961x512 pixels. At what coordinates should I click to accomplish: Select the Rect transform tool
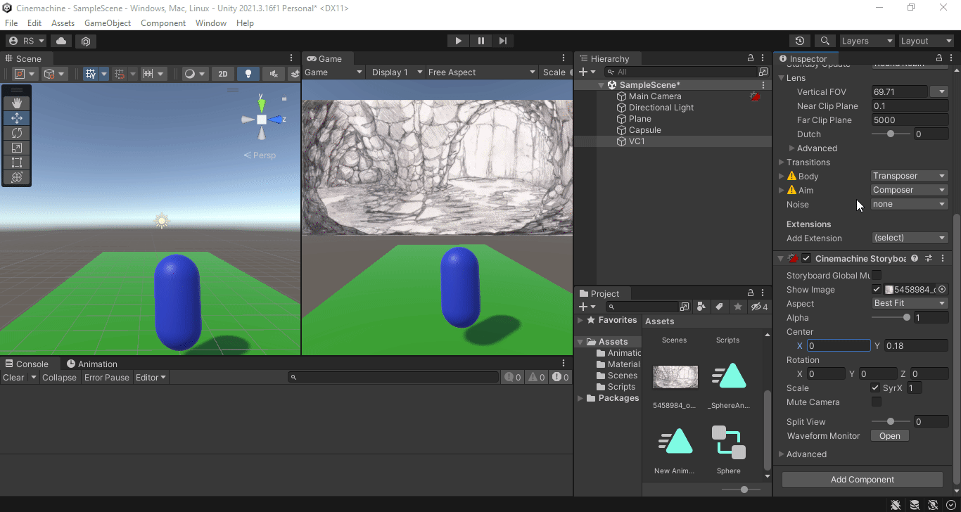click(x=17, y=162)
